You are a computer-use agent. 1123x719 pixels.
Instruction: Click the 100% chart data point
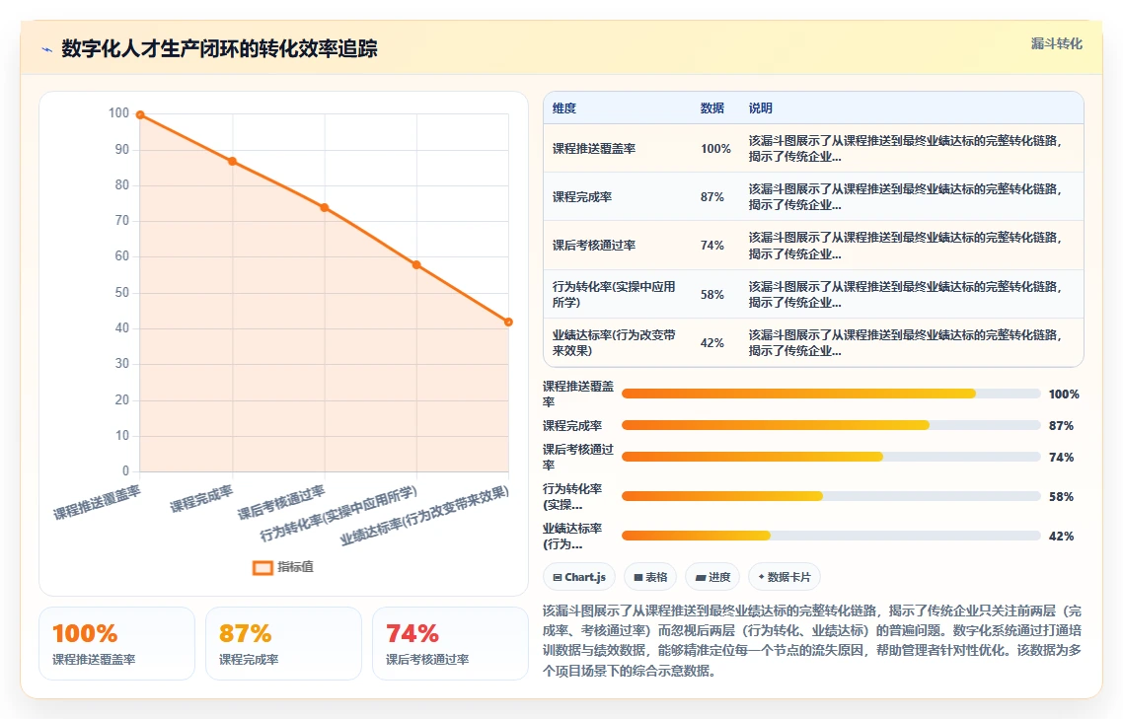pyautogui.click(x=140, y=114)
